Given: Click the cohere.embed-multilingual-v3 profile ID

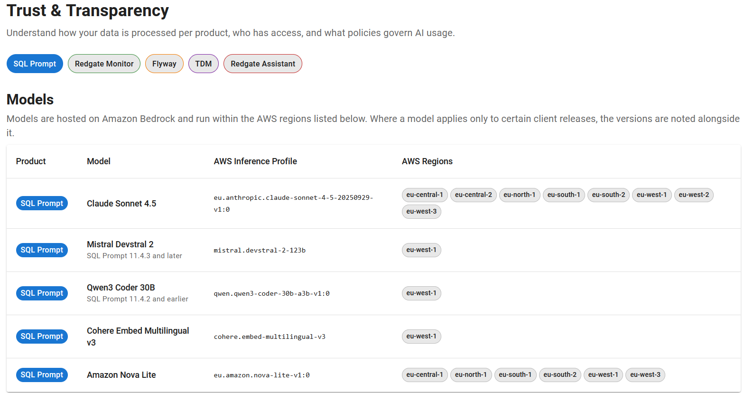Looking at the screenshot, I should (x=270, y=337).
